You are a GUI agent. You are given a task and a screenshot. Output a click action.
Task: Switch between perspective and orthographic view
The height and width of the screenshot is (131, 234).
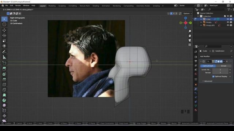pyautogui.click(x=190, y=45)
